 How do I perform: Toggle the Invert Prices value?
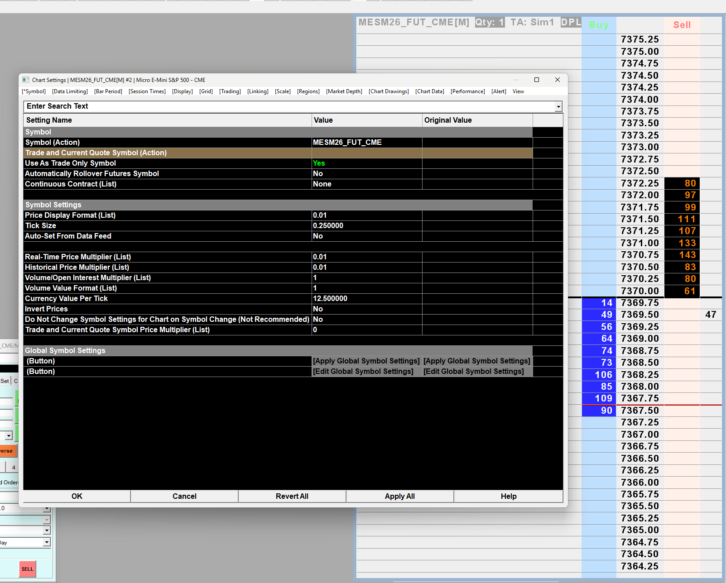(x=367, y=309)
